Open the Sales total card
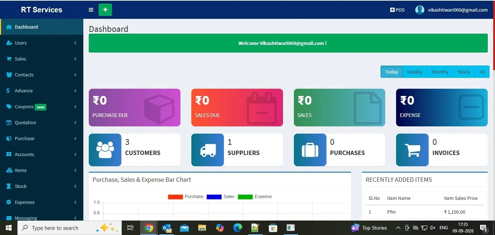Viewport: 495px width, 235px height. point(340,108)
